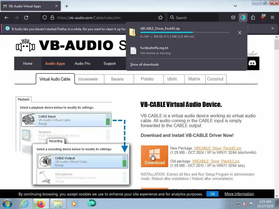This screenshot has height=209, width=279.
Task: Expand the list all tabs chevron
Action: (235, 6)
